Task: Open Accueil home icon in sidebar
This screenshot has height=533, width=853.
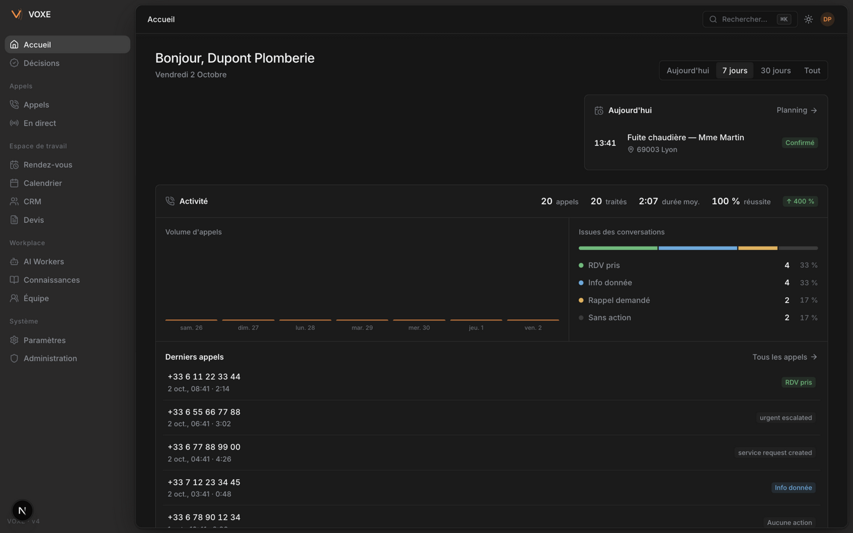Action: tap(14, 44)
